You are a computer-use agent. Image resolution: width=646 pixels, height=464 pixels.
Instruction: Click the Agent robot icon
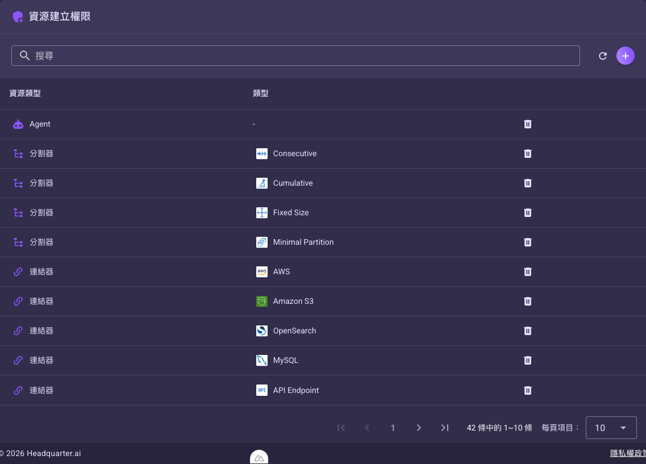[x=18, y=124]
